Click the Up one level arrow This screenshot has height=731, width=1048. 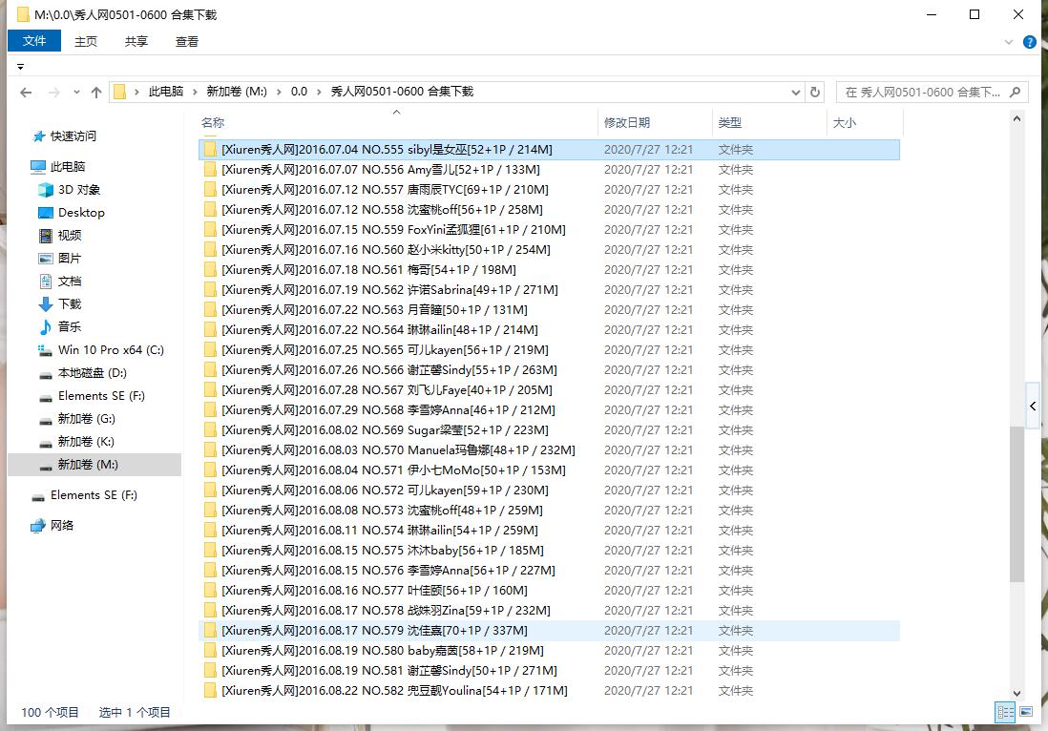point(96,93)
